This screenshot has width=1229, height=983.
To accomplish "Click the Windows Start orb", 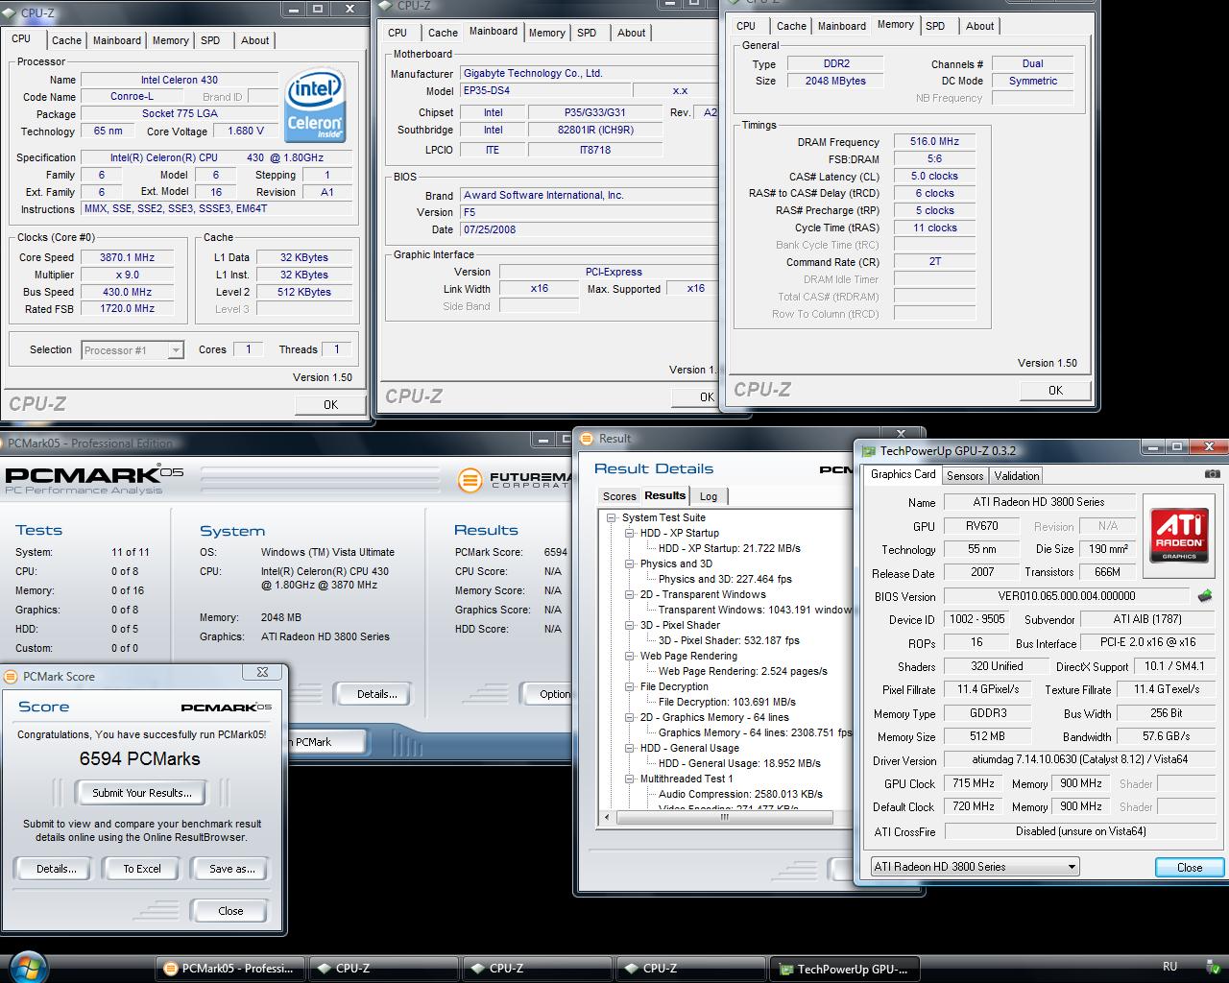I will click(x=27, y=967).
